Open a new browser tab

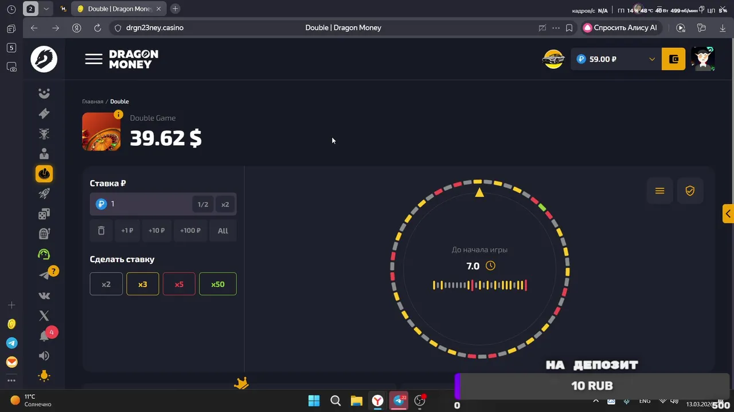(x=175, y=9)
